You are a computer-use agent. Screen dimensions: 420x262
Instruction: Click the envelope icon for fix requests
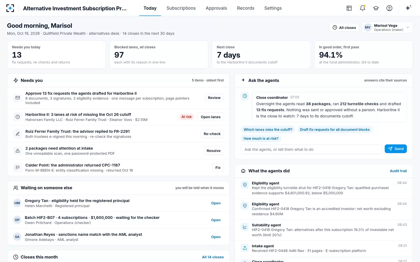click(17, 98)
